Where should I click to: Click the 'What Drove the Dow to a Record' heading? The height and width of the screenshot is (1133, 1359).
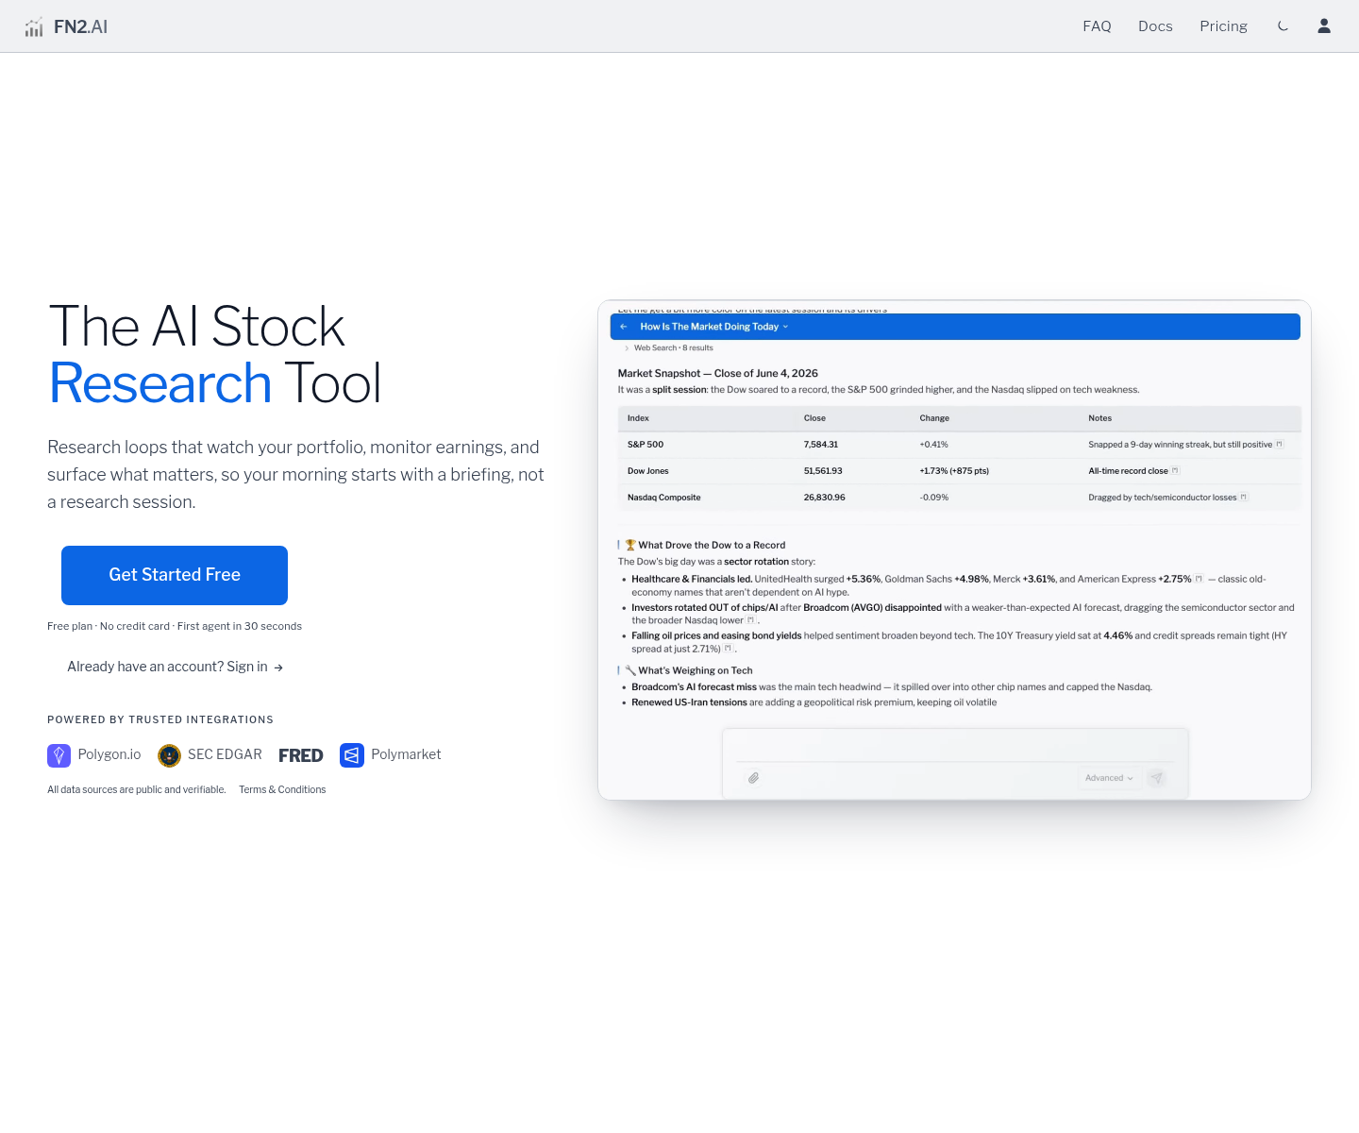coord(712,545)
